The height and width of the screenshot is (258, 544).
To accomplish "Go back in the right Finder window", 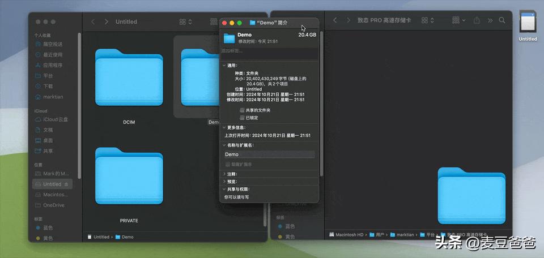I will (x=335, y=20).
